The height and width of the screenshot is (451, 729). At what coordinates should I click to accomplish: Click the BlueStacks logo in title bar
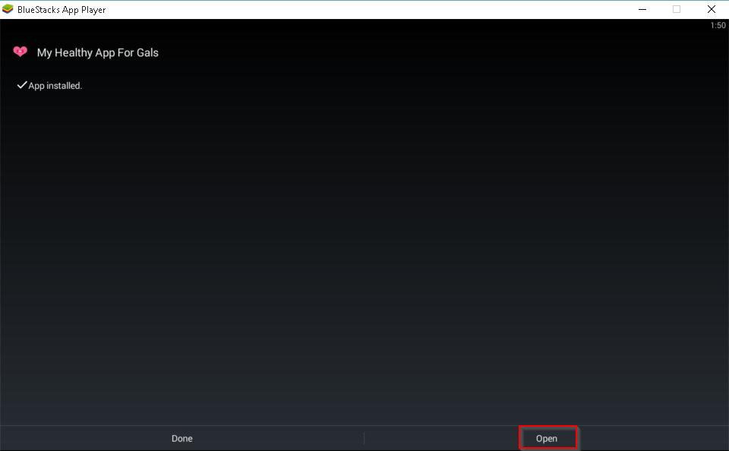point(8,9)
